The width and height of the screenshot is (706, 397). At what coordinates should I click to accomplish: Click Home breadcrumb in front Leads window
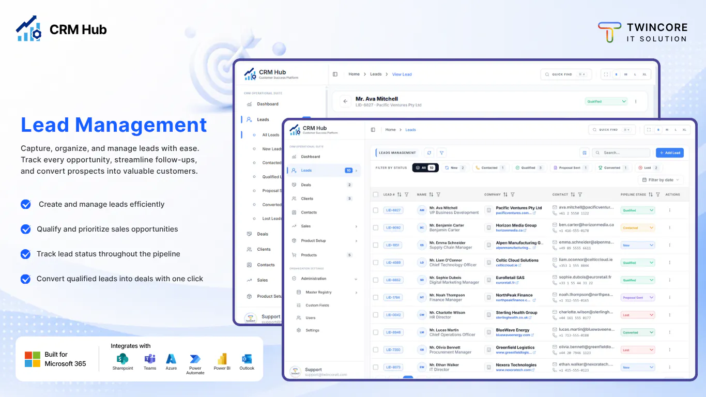click(390, 130)
